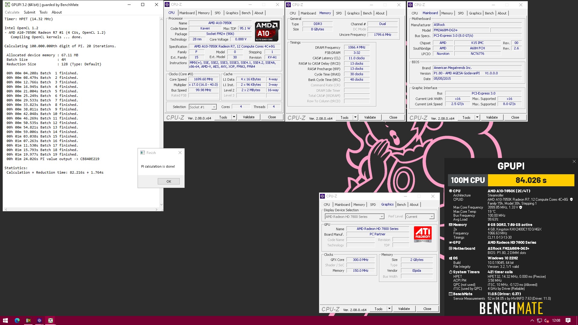
Task: Click Motherboard icon in BenchMate panel
Action: (x=451, y=248)
